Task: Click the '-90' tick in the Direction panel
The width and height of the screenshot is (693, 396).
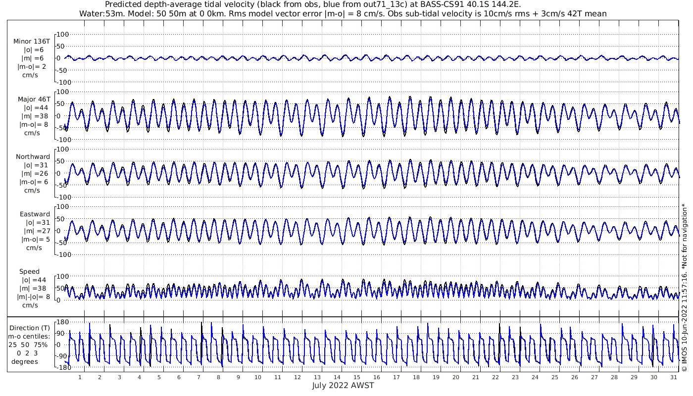Action: (62, 356)
